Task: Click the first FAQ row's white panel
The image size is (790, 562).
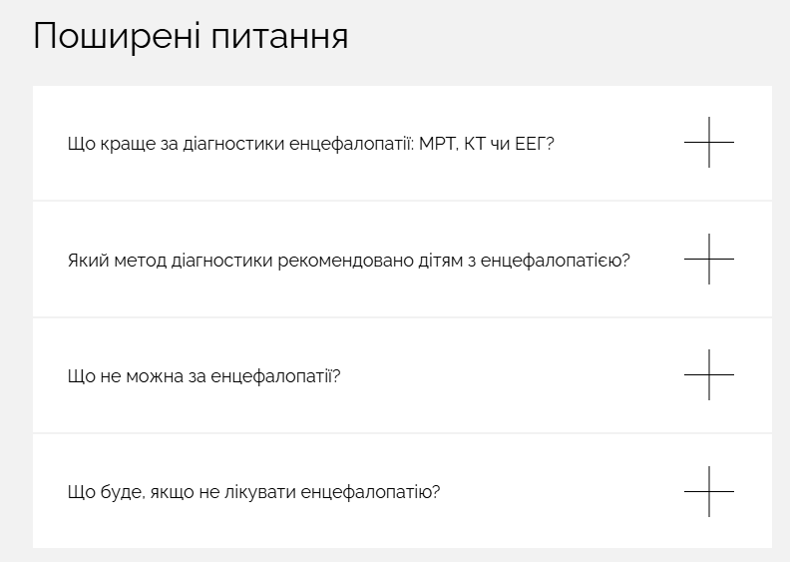Action: click(x=402, y=143)
